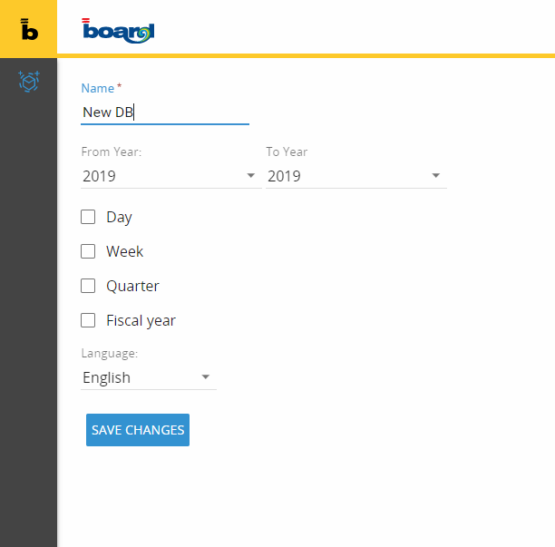Open the data model cube sidebar icon
This screenshot has height=547, width=555.
(x=29, y=82)
